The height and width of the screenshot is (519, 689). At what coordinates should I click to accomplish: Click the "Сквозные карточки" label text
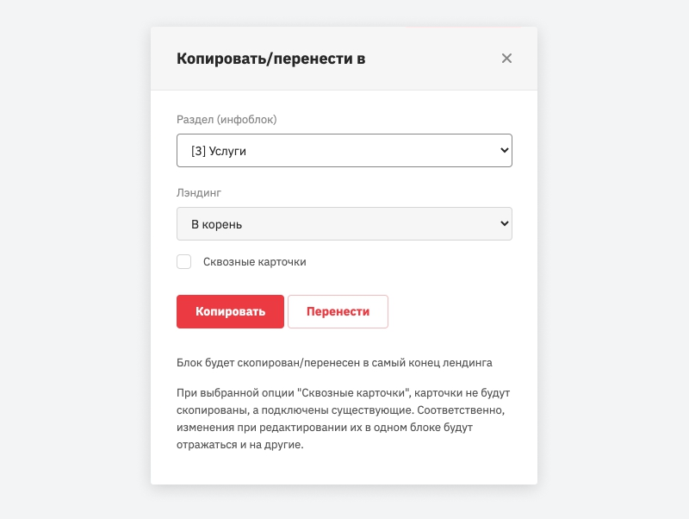(x=253, y=261)
